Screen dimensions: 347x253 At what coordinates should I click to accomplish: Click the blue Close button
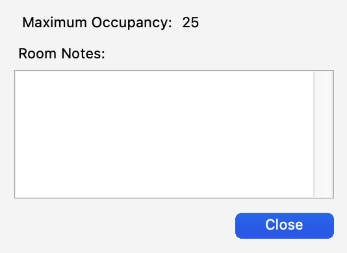(x=285, y=226)
